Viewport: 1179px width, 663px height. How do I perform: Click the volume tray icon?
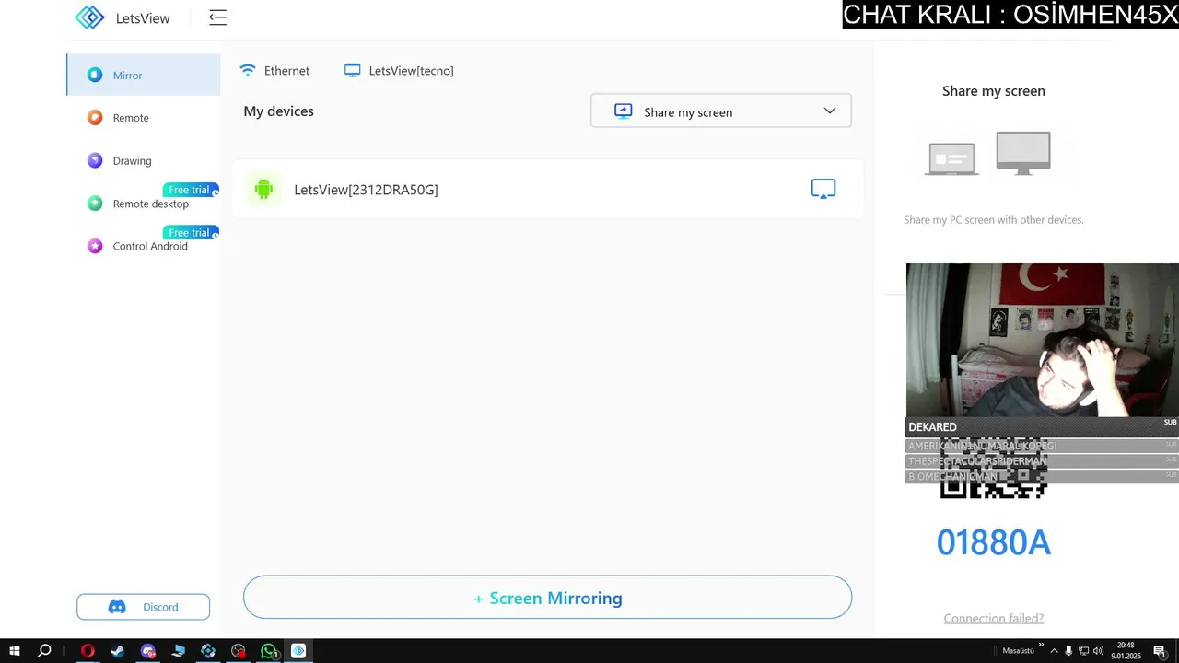pyautogui.click(x=1098, y=651)
